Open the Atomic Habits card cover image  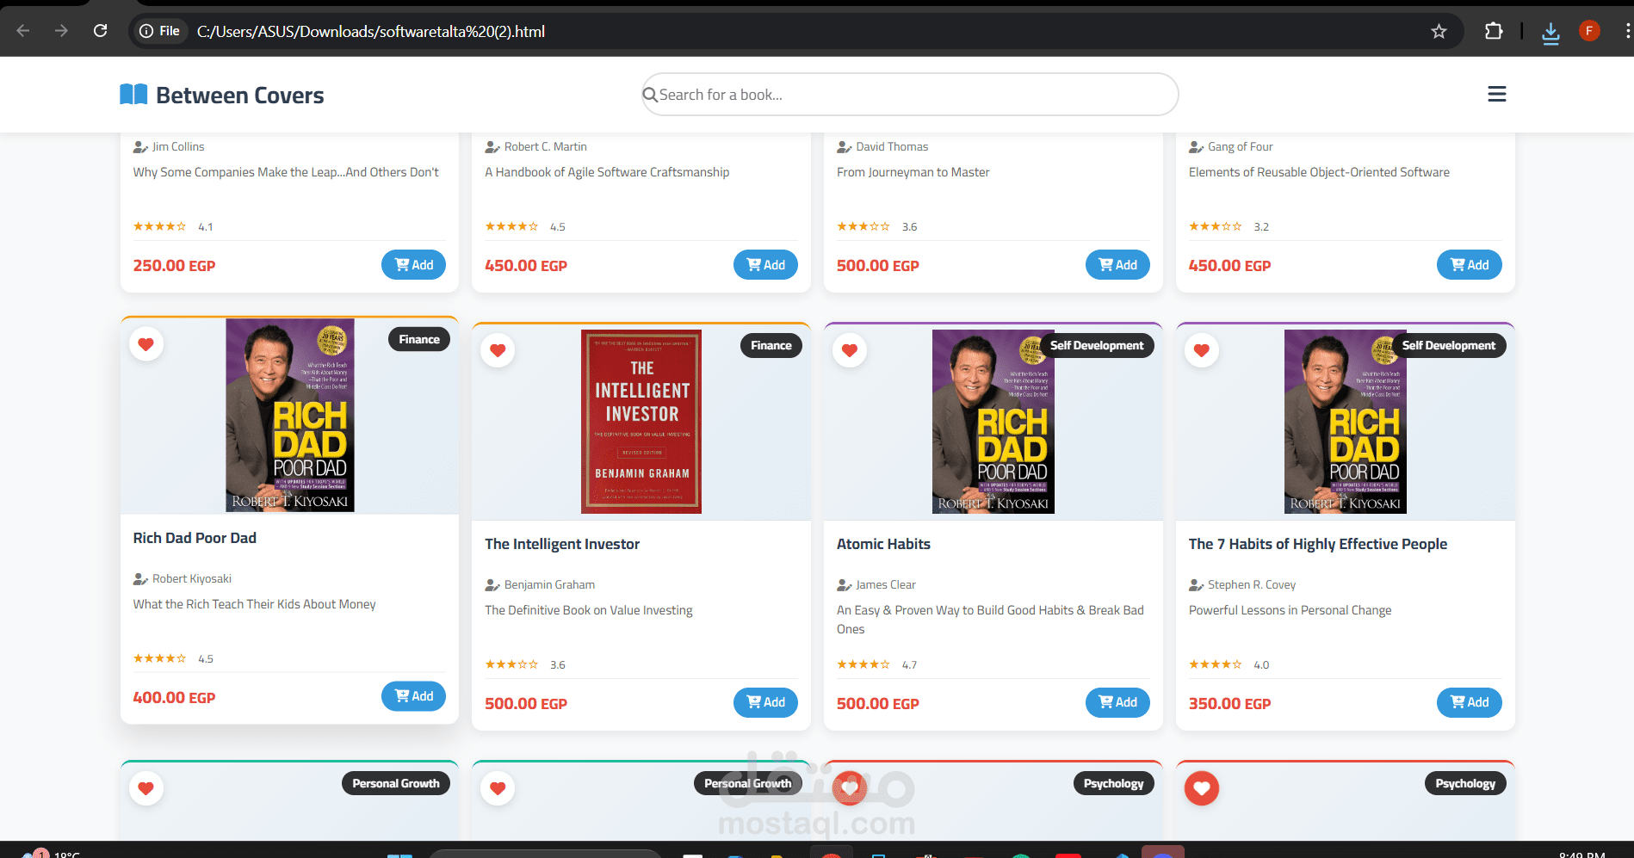coord(993,422)
